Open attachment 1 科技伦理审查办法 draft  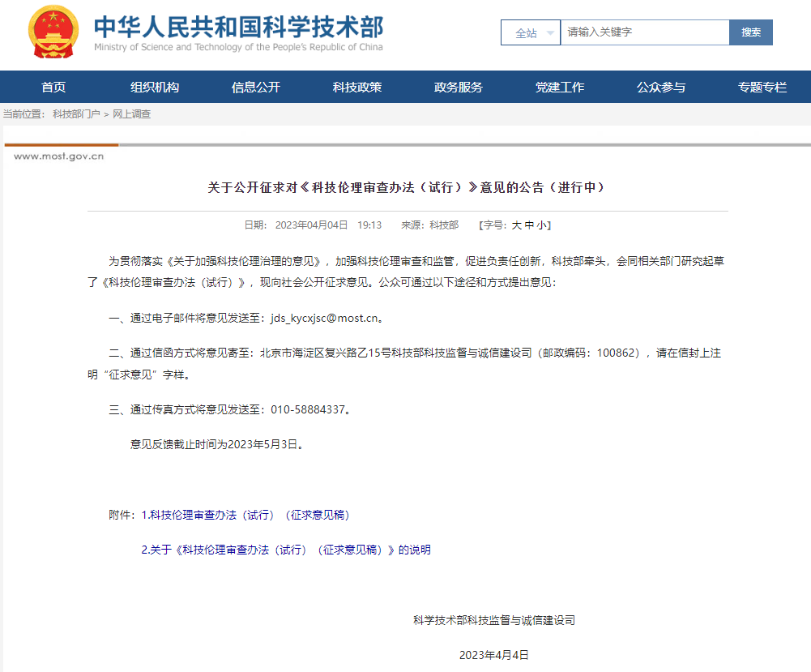click(245, 516)
